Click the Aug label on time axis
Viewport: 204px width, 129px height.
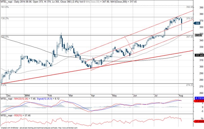181,96
